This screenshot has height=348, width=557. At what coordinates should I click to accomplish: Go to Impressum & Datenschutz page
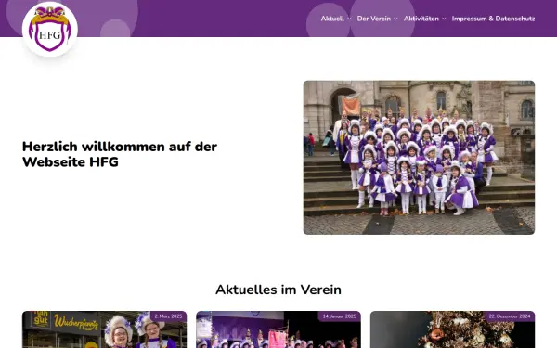click(493, 19)
